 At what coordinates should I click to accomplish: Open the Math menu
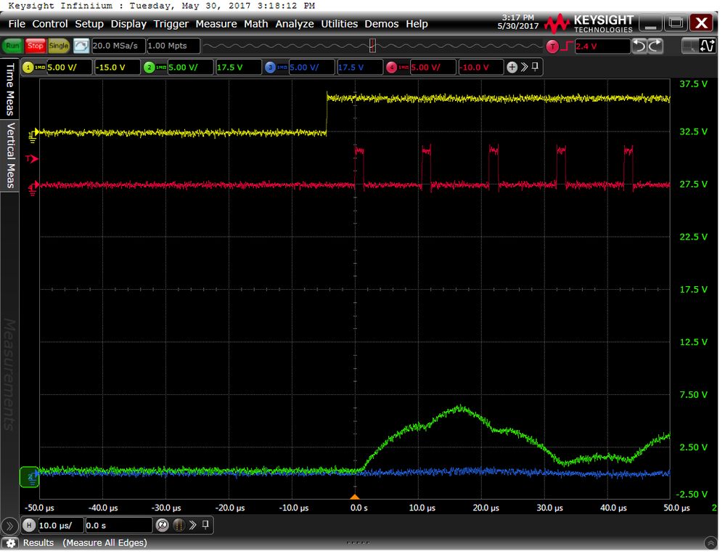(x=256, y=24)
